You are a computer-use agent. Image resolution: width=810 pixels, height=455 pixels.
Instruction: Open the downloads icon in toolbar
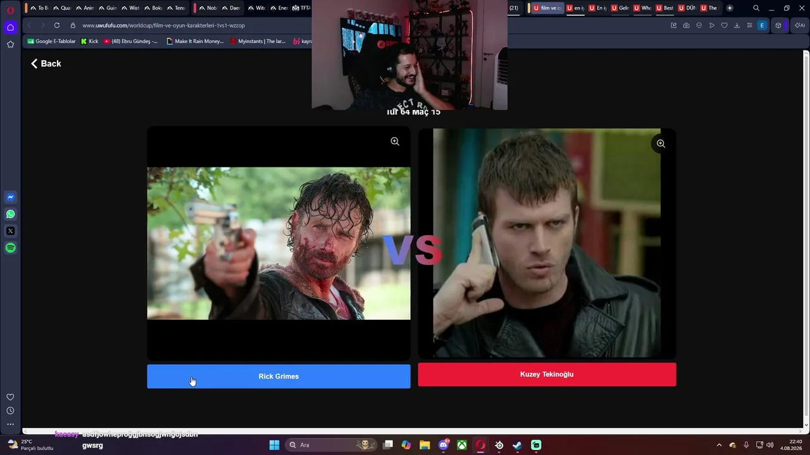[x=737, y=25]
